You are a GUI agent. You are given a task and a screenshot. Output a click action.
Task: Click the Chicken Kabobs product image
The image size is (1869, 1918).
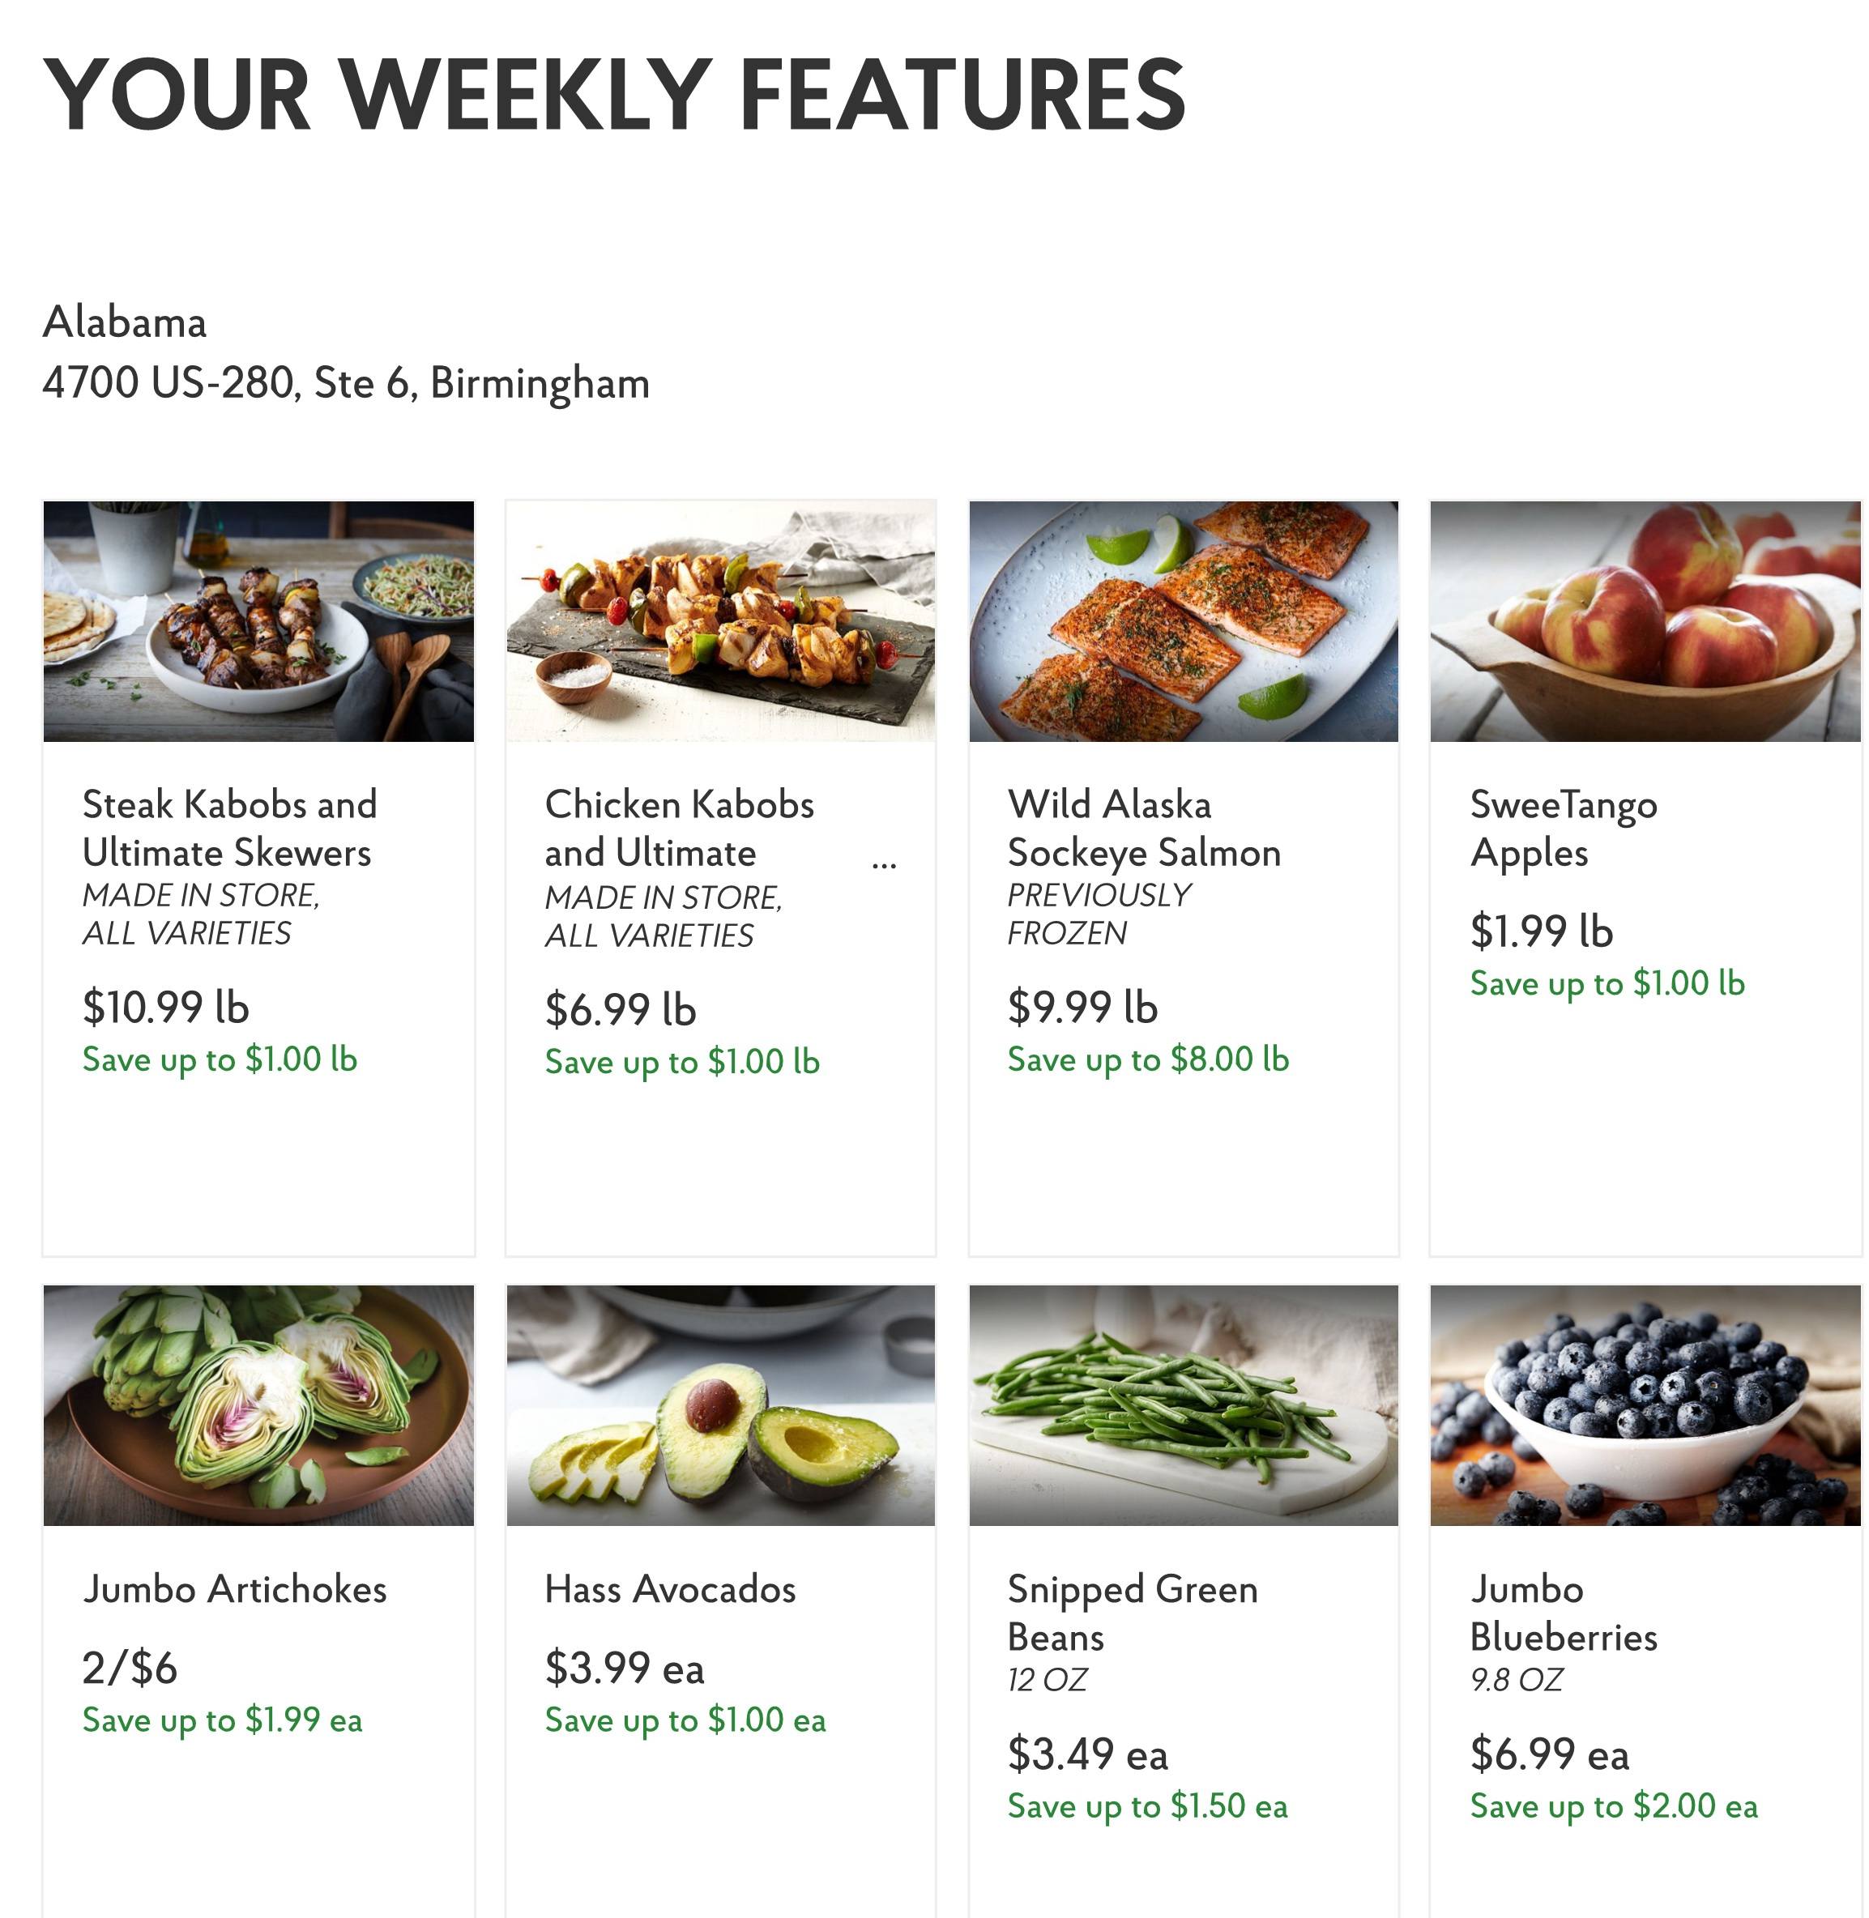click(x=720, y=621)
